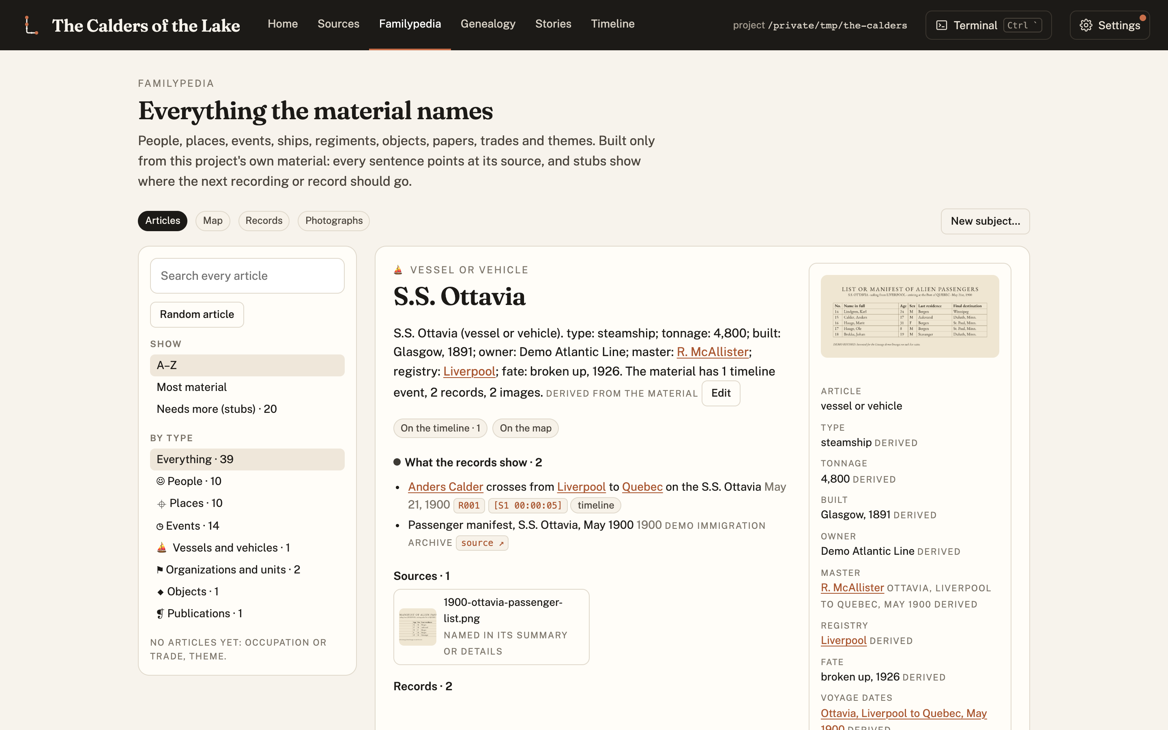Click the crosshair icon beside Places · 10
This screenshot has width=1168, height=730.
161,504
